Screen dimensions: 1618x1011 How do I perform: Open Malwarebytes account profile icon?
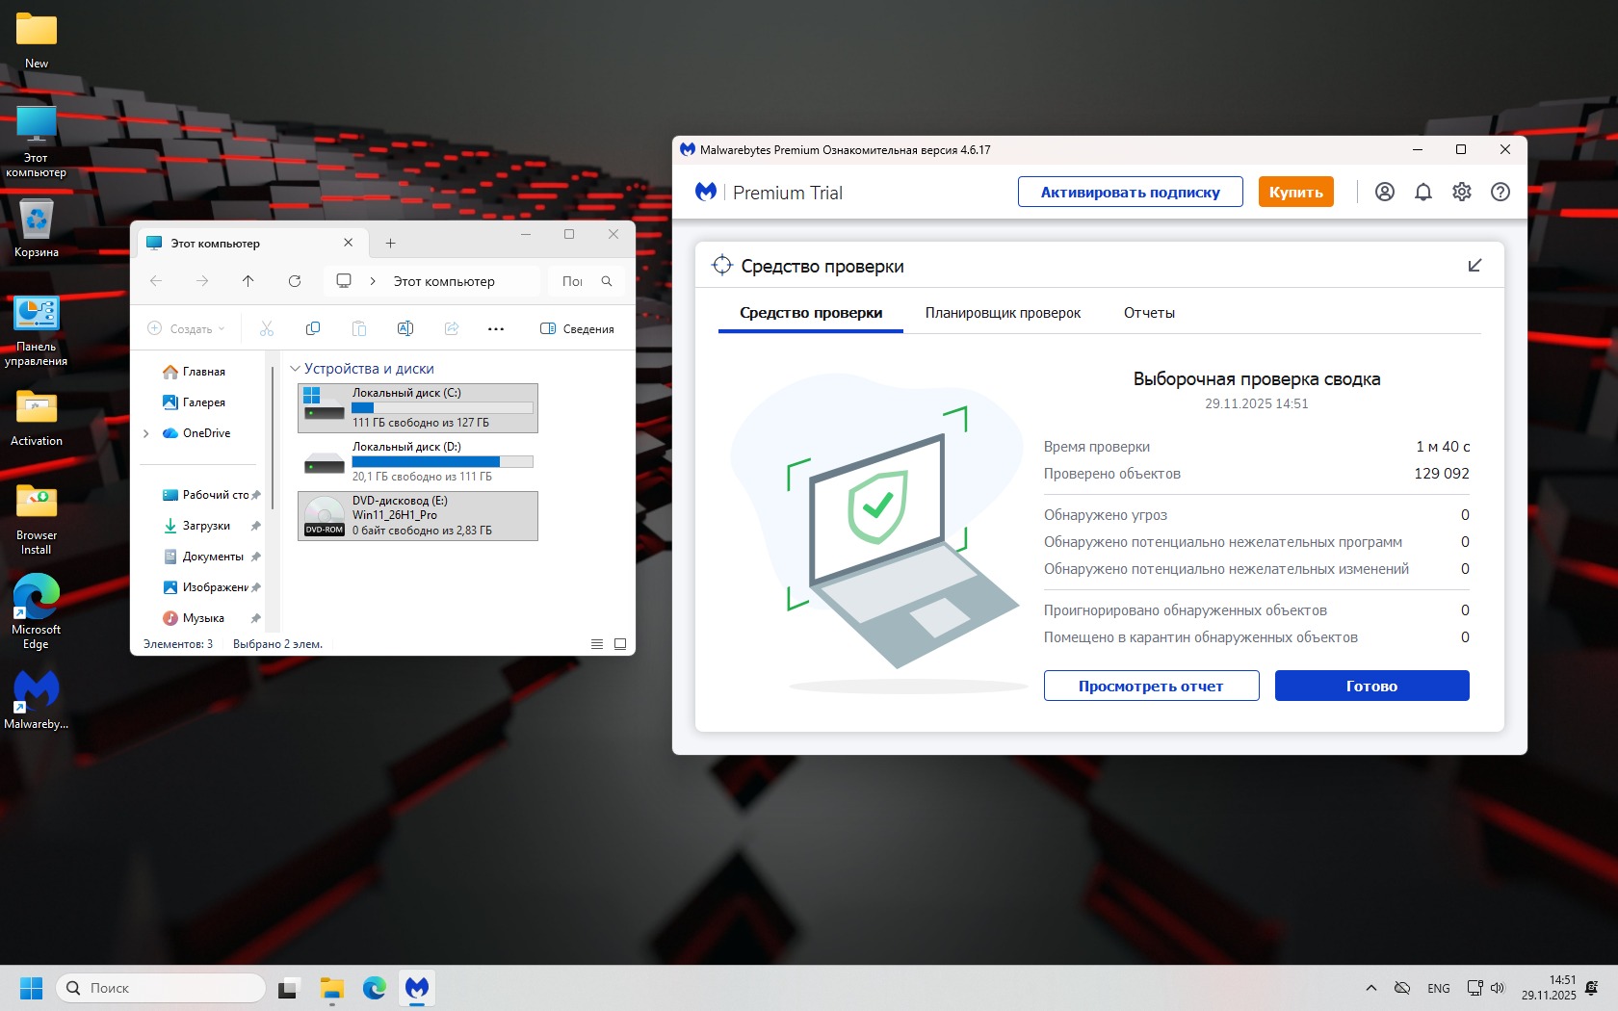click(1384, 192)
